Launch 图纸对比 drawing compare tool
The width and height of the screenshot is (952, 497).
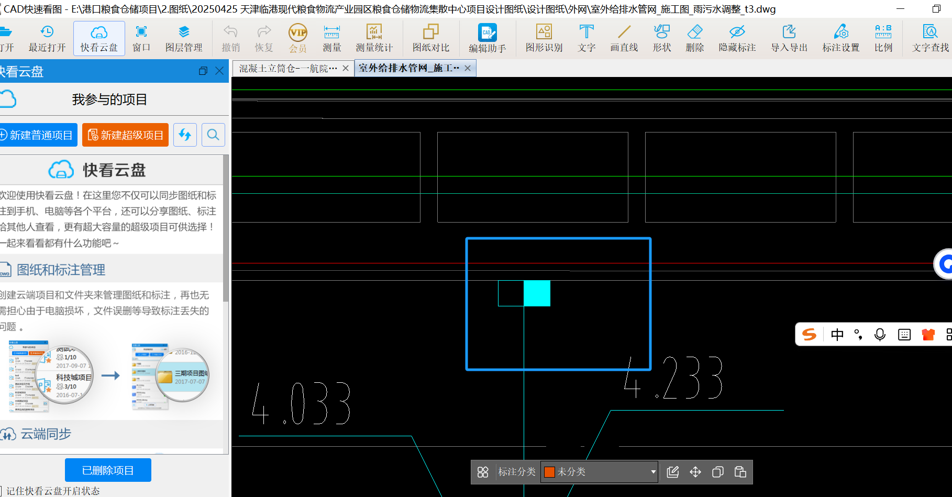pyautogui.click(x=430, y=38)
